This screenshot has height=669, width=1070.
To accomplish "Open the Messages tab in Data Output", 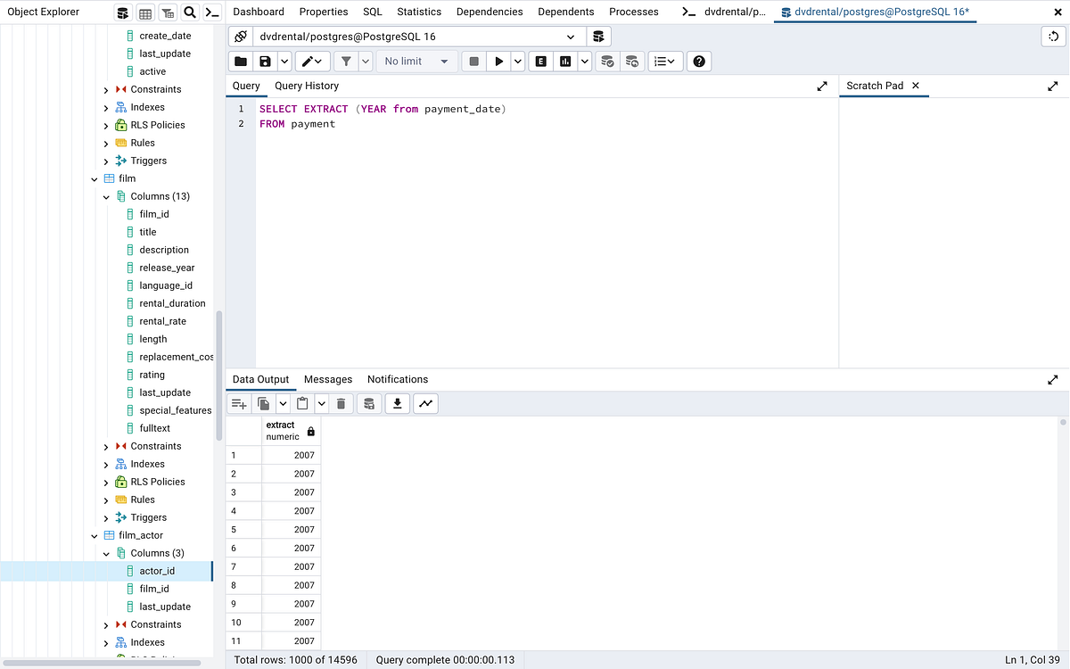I will tap(328, 379).
